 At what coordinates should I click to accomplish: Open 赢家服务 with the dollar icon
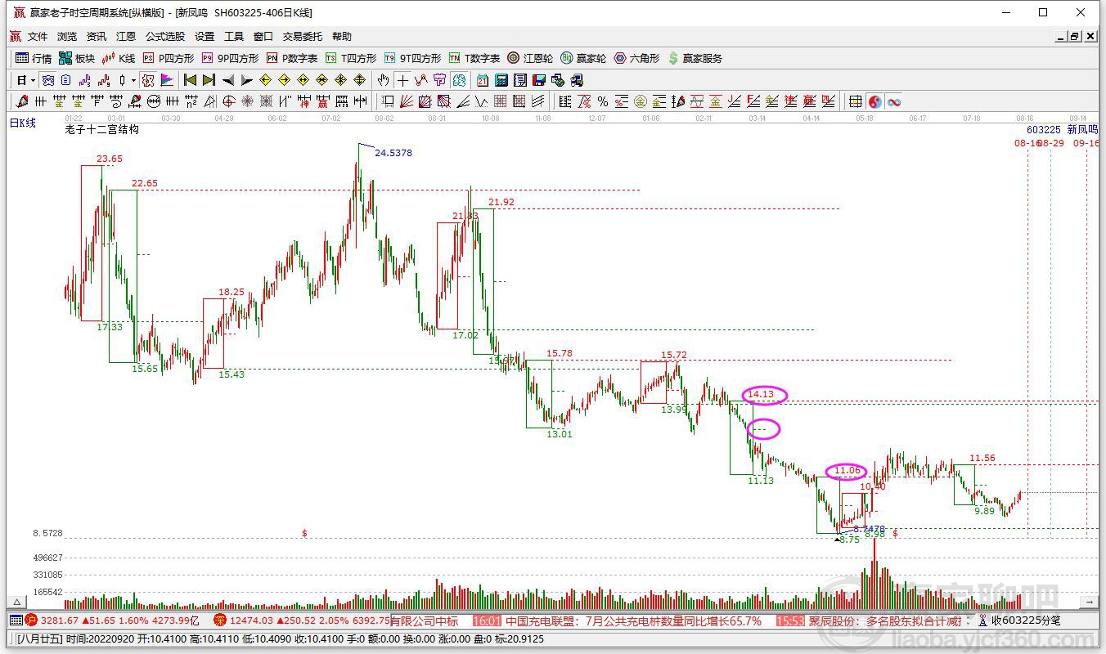click(x=695, y=58)
